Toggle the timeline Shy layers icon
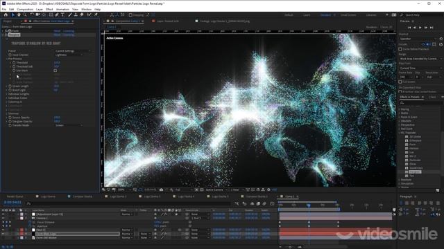The width and height of the screenshot is (444, 249). [x=252, y=203]
